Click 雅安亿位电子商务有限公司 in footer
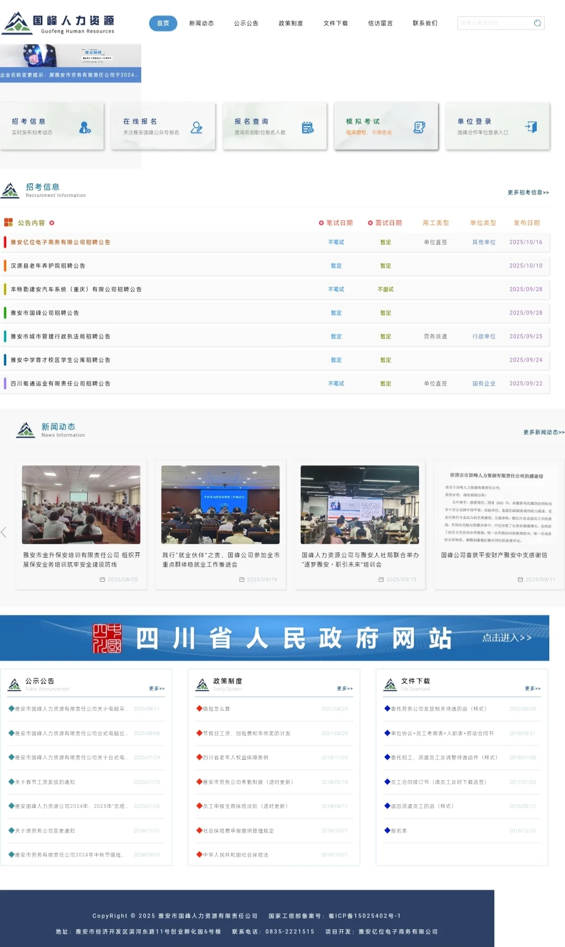This screenshot has width=565, height=947. point(398,932)
